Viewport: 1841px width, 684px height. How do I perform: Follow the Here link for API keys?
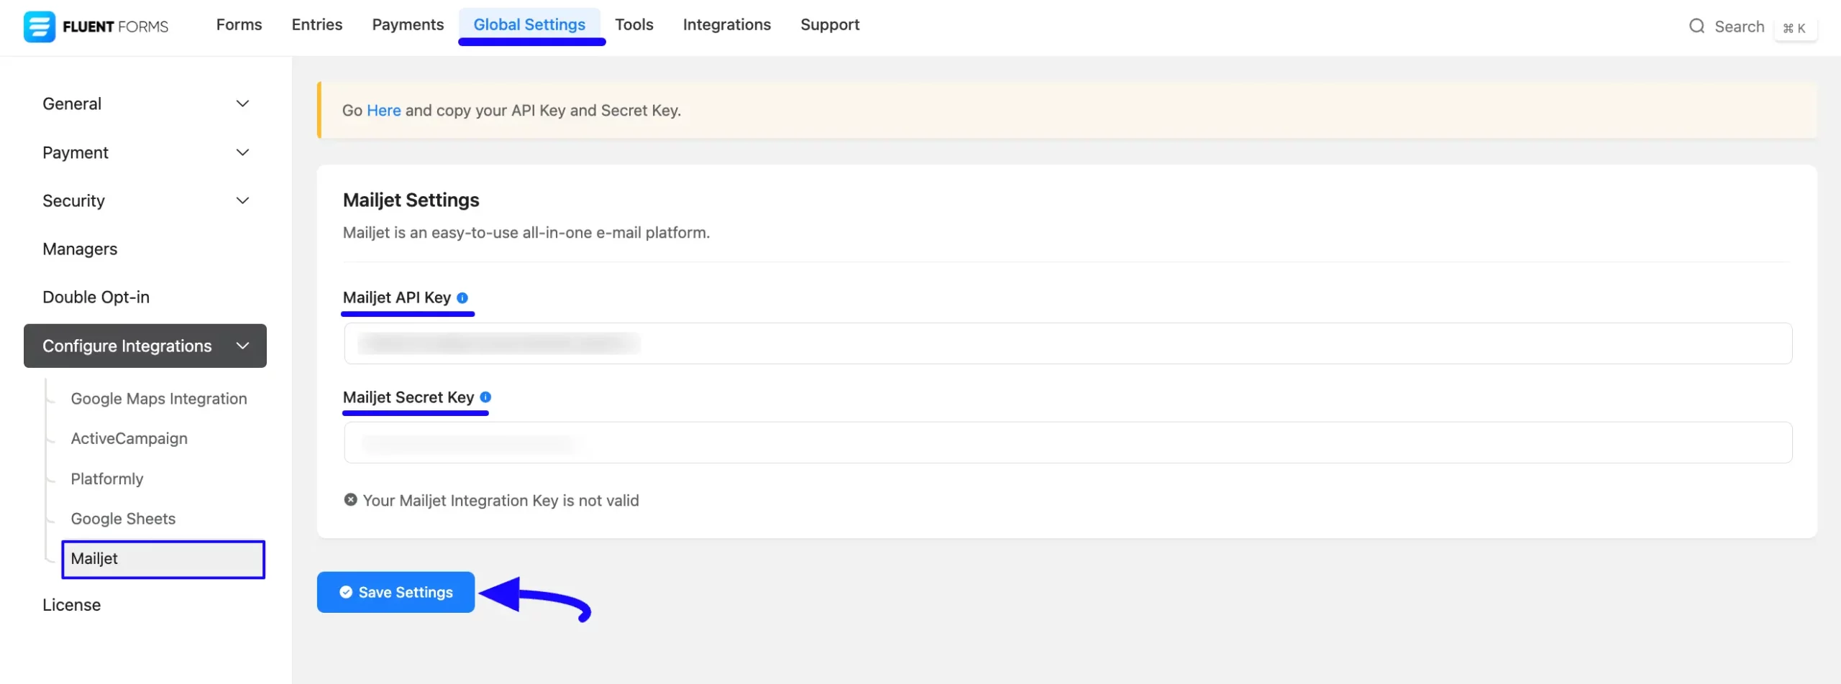click(x=383, y=111)
